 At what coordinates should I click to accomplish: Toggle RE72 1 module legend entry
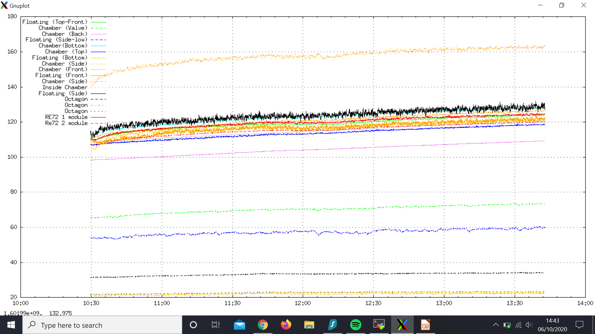click(66, 117)
